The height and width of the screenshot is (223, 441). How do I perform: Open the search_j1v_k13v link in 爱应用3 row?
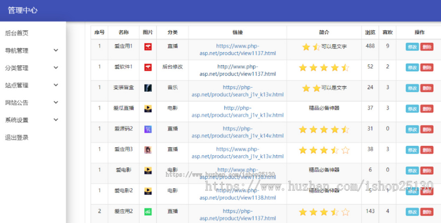238,153
